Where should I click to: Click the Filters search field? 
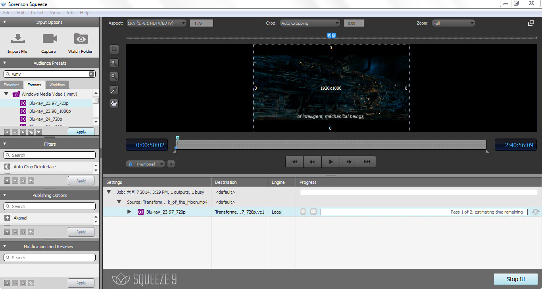pos(50,155)
